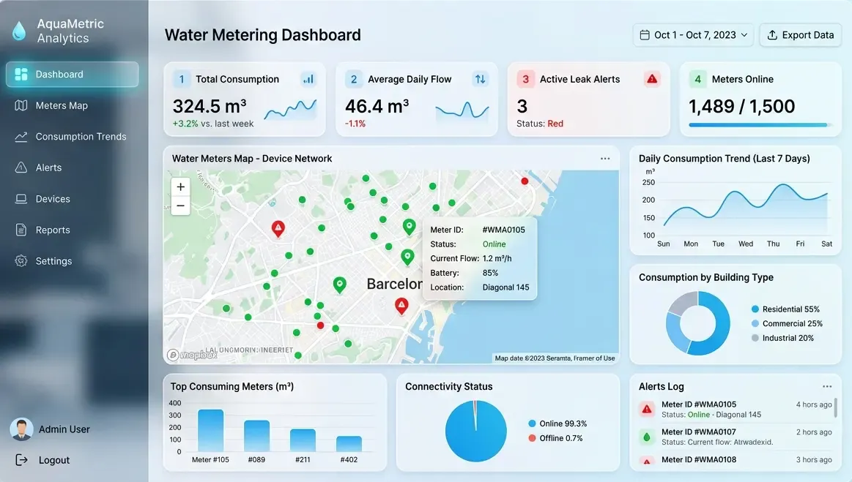Screen dimensions: 852x482
Task: Click the Meters Online progress bar
Action: coord(760,125)
